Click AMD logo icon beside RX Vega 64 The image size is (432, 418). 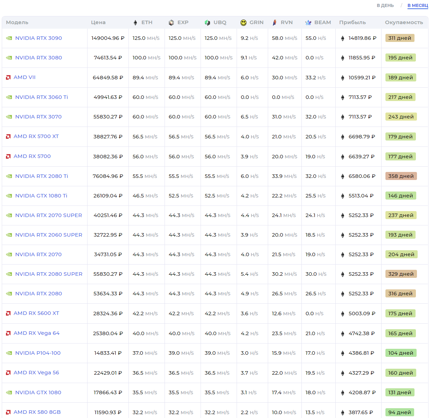coord(8,333)
